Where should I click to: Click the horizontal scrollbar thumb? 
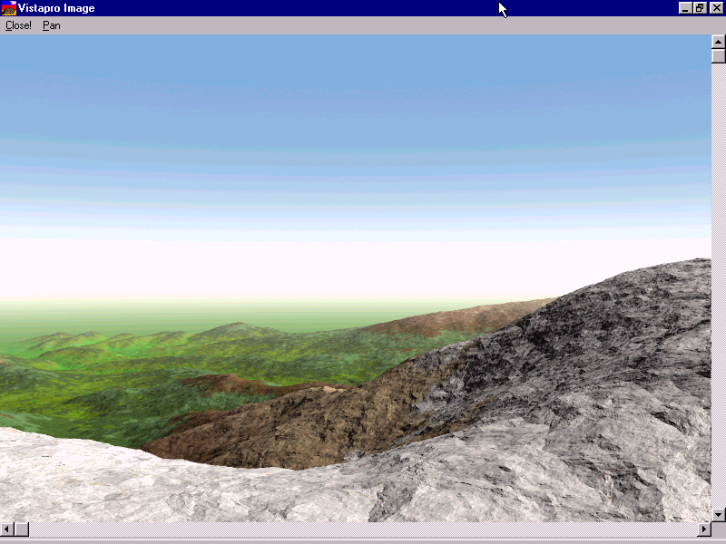point(22,529)
